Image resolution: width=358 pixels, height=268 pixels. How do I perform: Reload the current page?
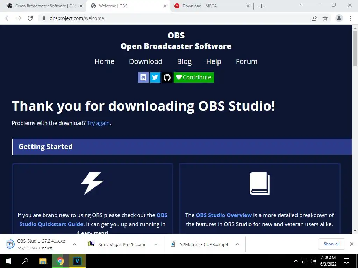[30, 18]
